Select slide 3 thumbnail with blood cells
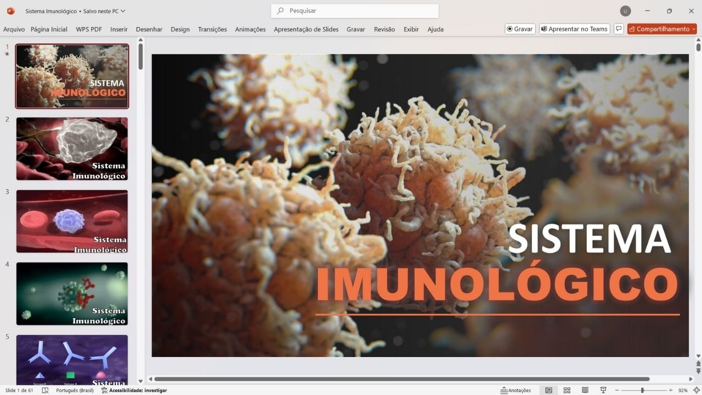 72,221
